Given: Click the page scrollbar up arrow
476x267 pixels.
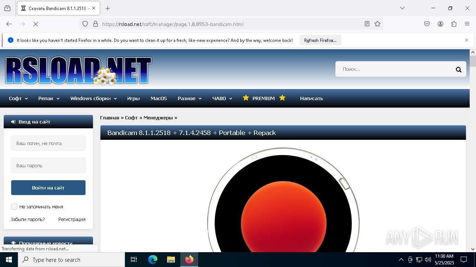Looking at the screenshot, I should [x=473, y=52].
